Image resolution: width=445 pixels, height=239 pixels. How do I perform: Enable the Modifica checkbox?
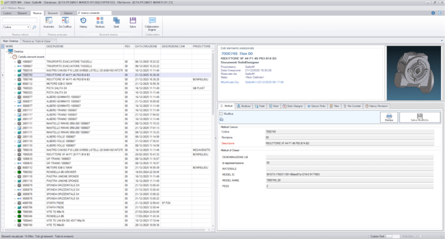pyautogui.click(x=221, y=113)
